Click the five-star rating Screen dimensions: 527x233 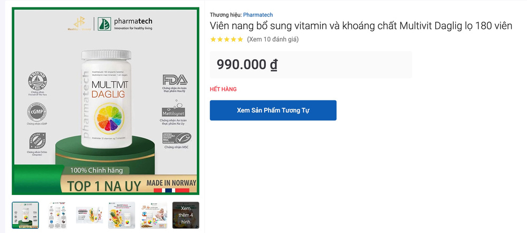point(226,40)
